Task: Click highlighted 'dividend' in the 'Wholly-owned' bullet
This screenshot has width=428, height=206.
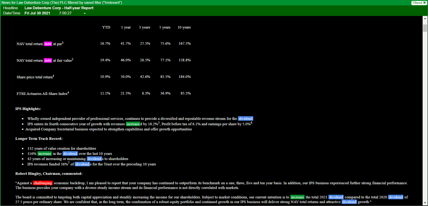Action: tap(245, 119)
